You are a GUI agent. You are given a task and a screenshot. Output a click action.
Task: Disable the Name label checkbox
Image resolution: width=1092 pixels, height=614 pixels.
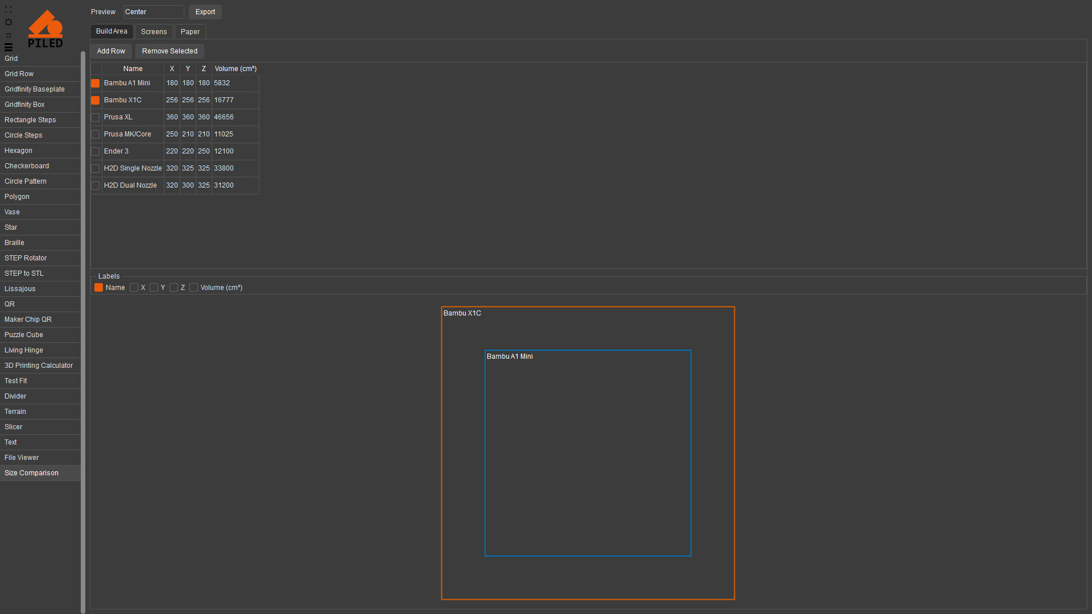[x=99, y=288]
